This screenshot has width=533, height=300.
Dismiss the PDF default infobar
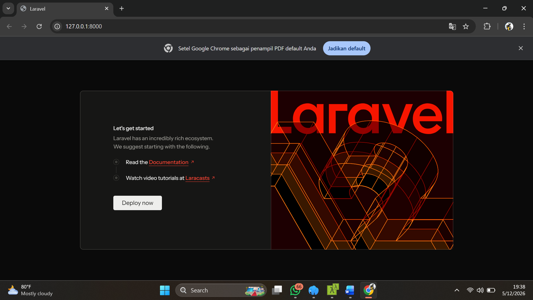(x=521, y=48)
